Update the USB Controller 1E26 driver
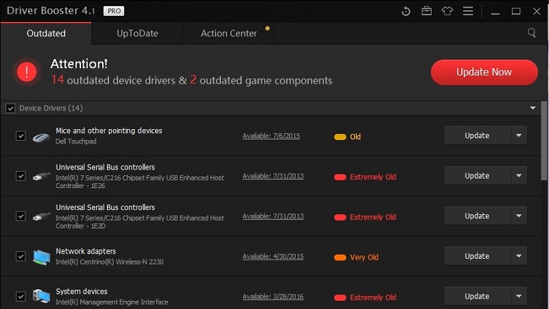The height and width of the screenshot is (309, 549). [477, 176]
